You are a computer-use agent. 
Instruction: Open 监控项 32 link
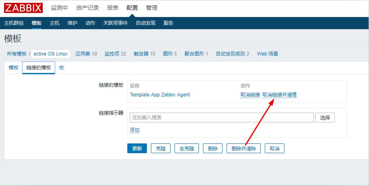coord(115,54)
